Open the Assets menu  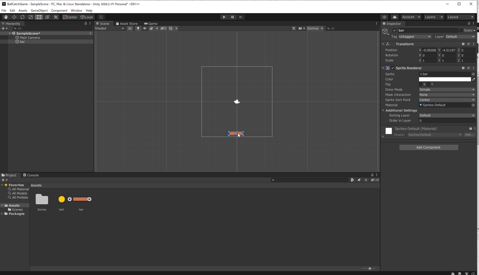(23, 10)
